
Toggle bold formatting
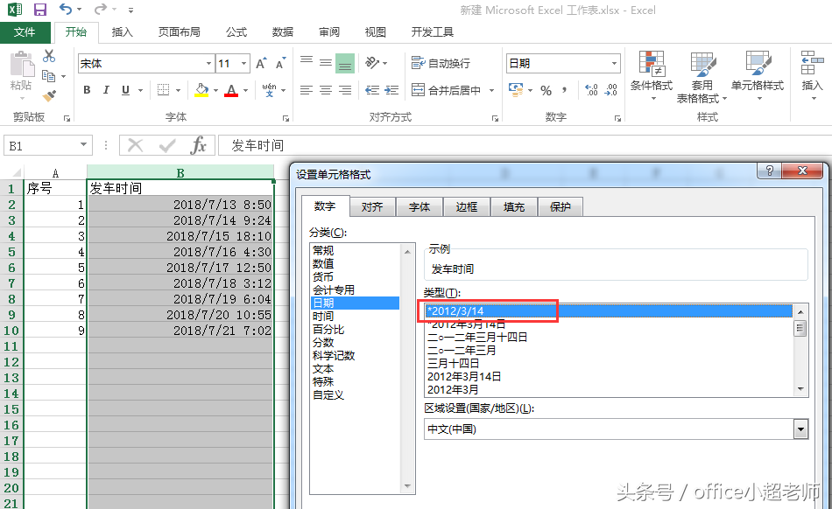tap(87, 90)
